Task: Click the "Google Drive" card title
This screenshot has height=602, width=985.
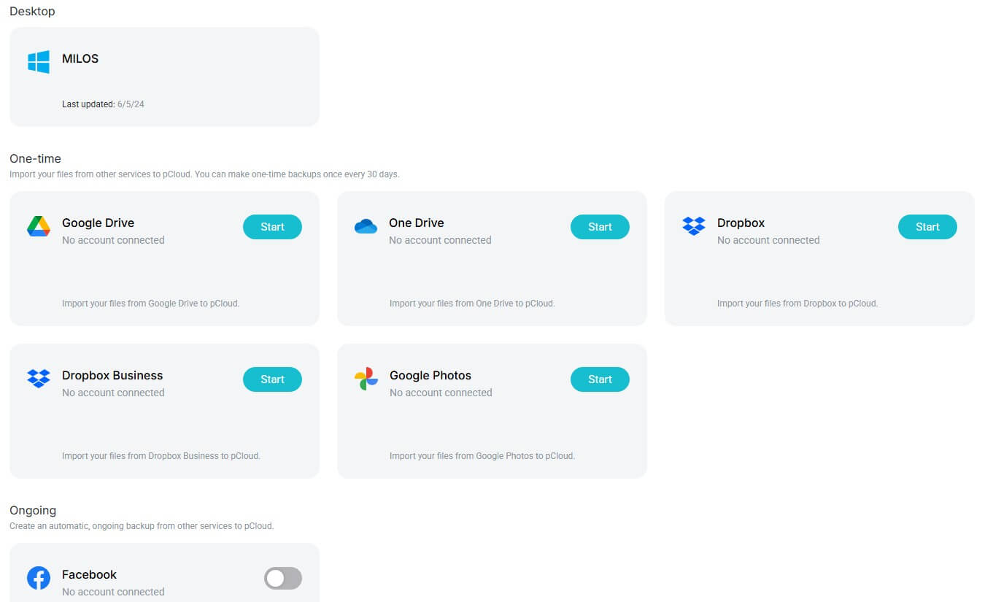Action: coord(98,223)
